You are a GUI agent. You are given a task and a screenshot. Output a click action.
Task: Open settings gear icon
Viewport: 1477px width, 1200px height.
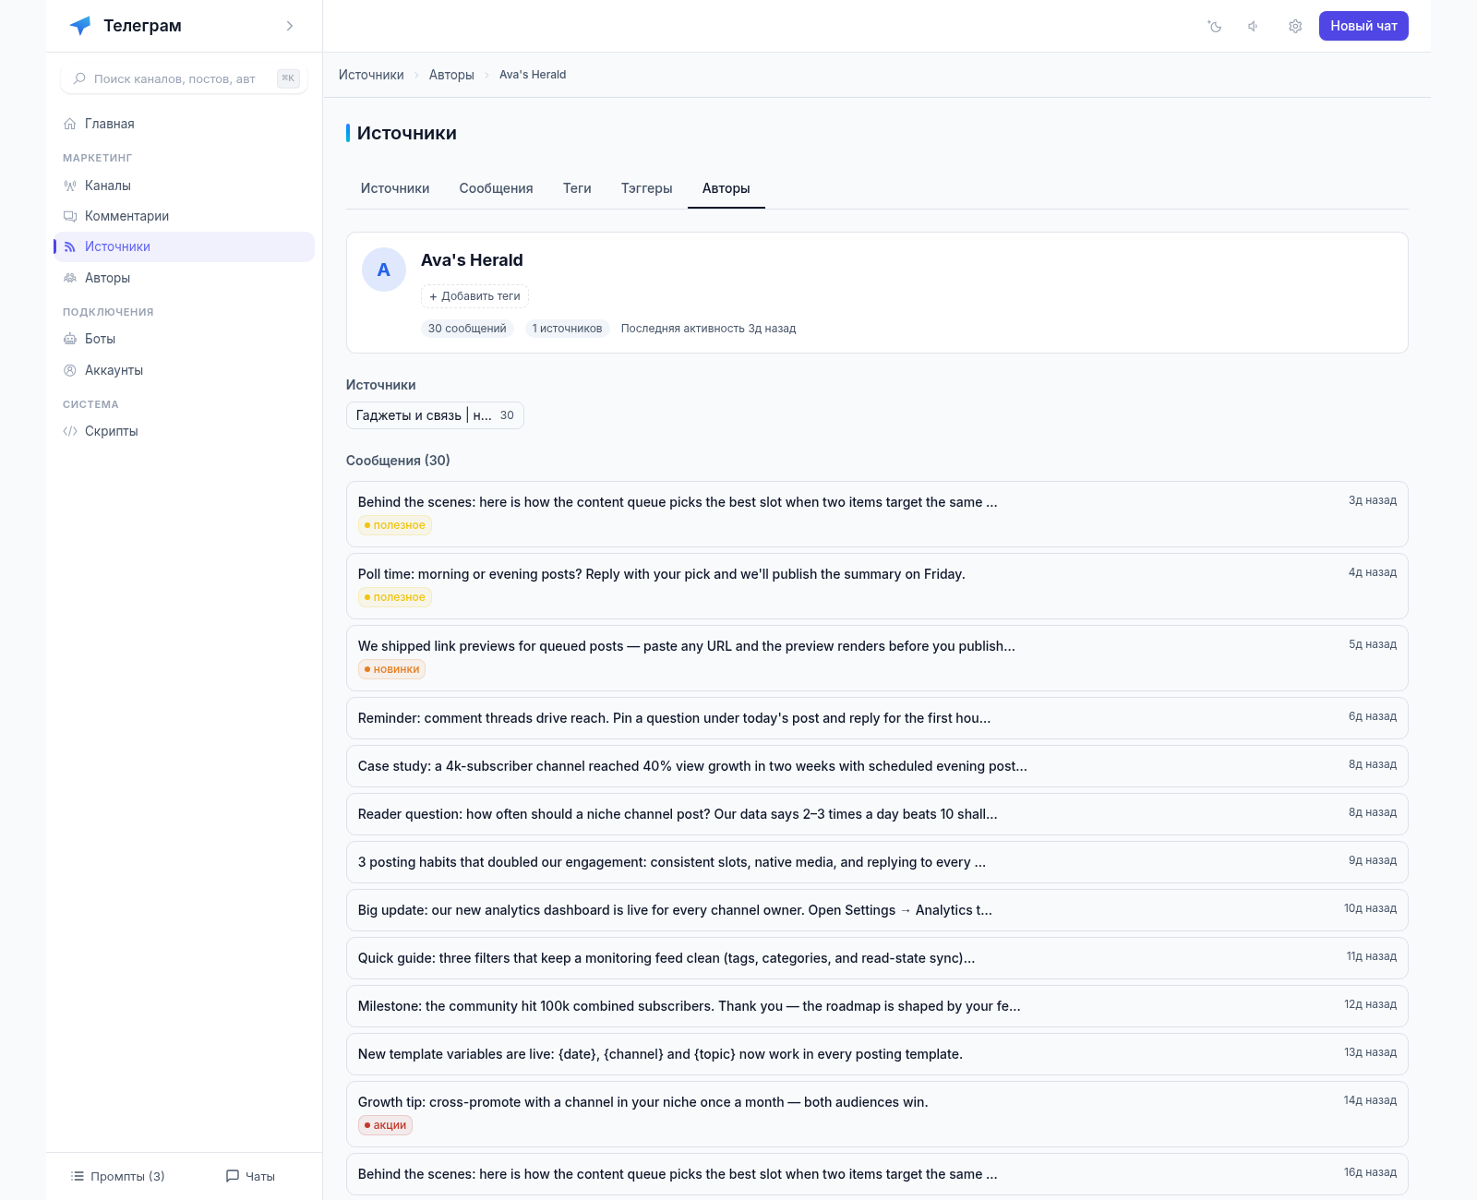pyautogui.click(x=1295, y=26)
